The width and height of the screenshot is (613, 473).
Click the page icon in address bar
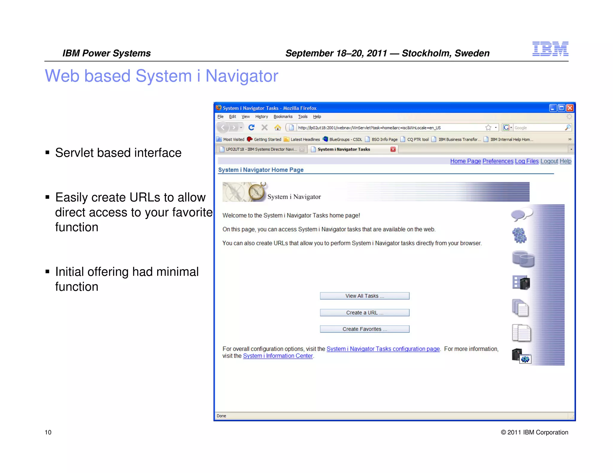pos(291,128)
